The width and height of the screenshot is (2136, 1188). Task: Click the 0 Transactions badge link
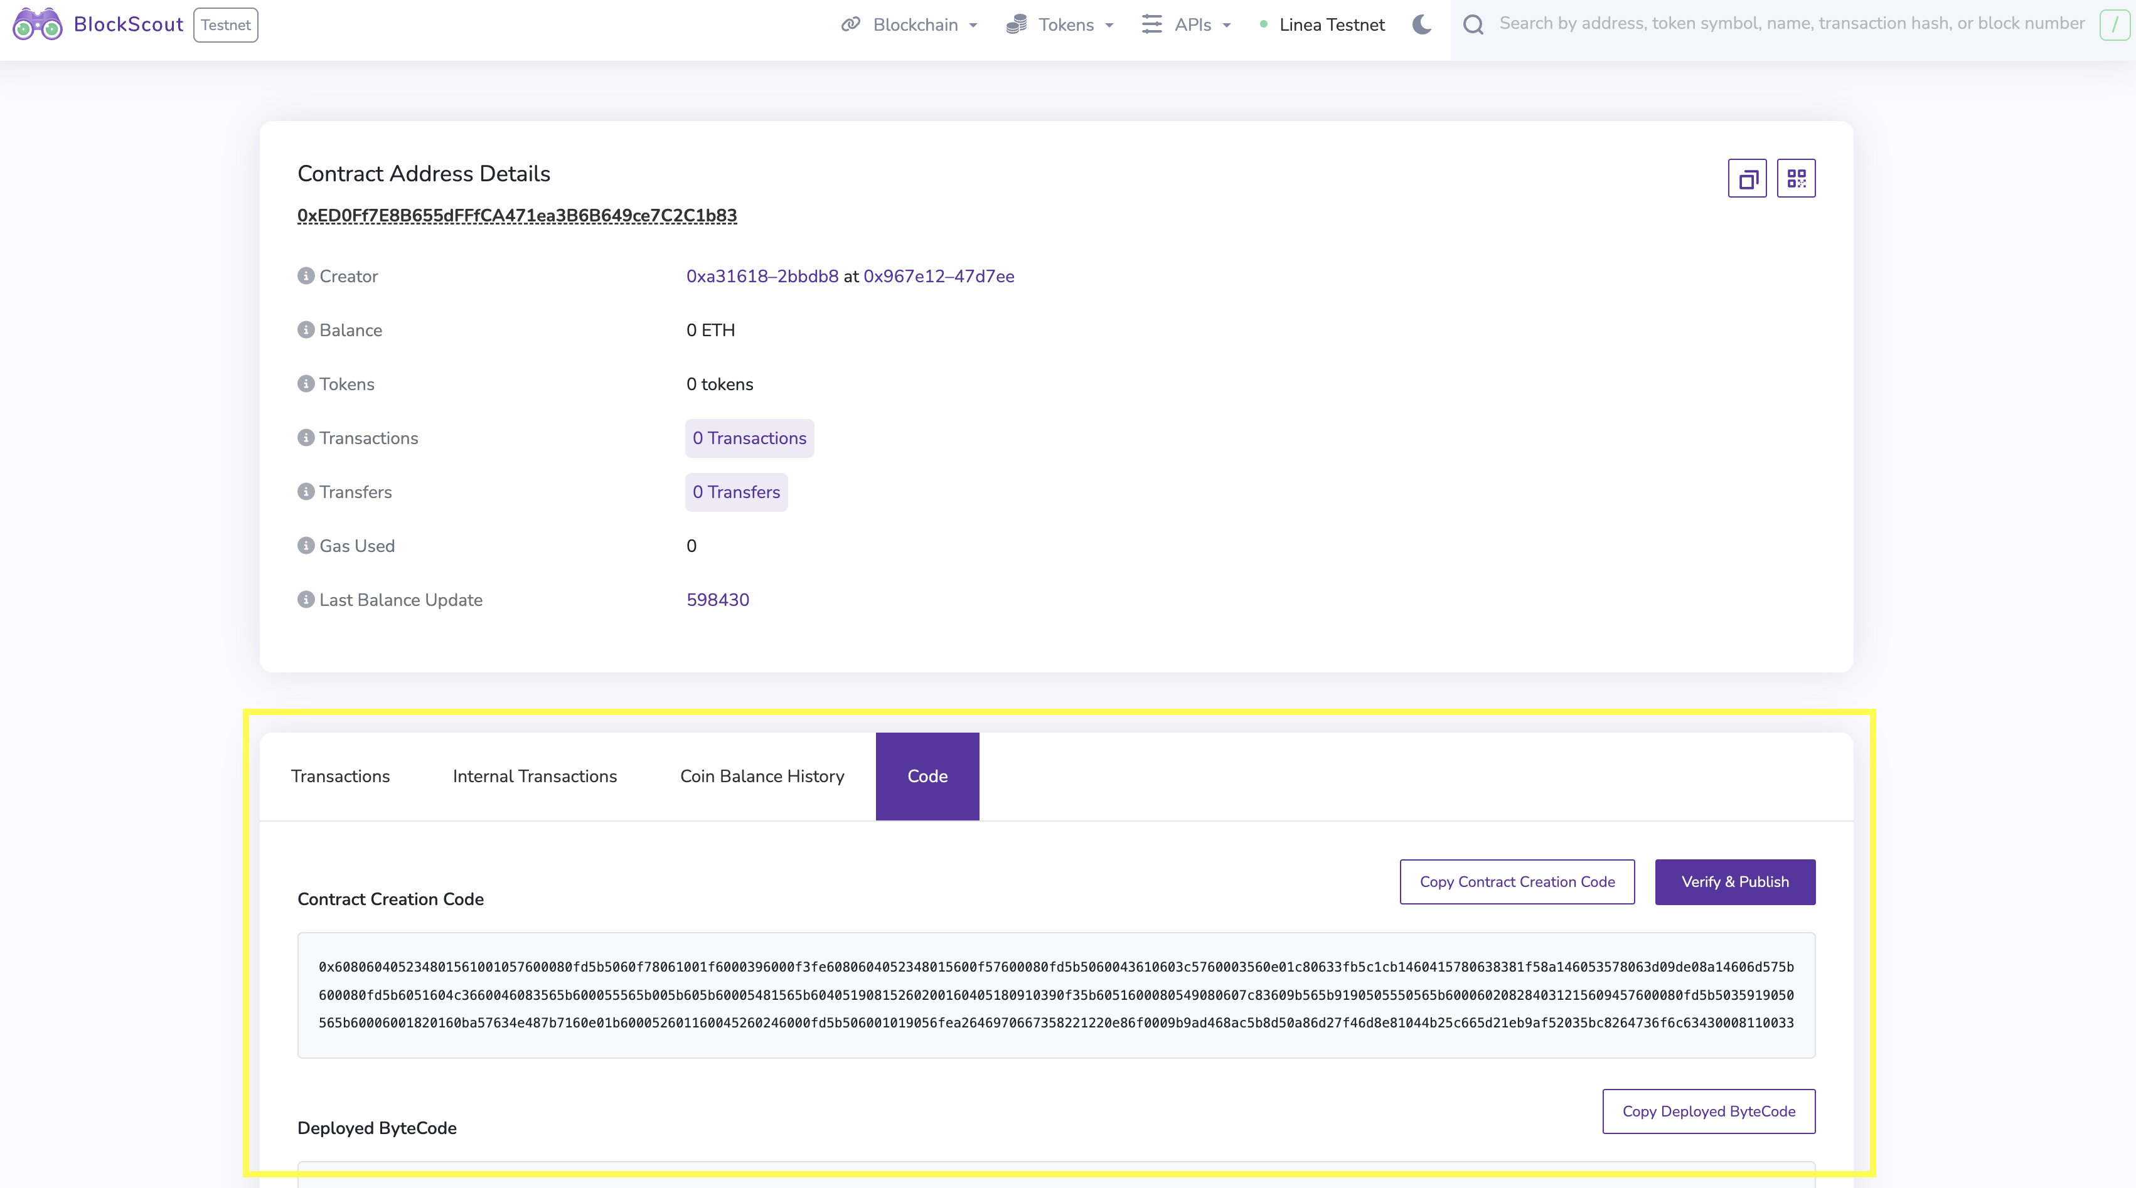click(747, 437)
